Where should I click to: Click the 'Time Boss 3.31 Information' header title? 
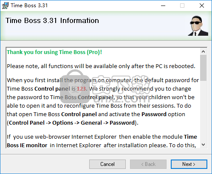click(x=52, y=20)
